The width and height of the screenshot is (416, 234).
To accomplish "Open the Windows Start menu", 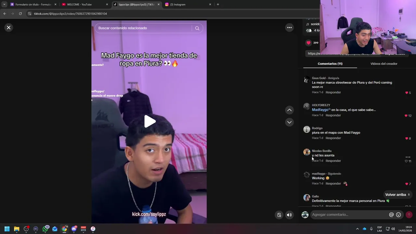I will coord(7,229).
